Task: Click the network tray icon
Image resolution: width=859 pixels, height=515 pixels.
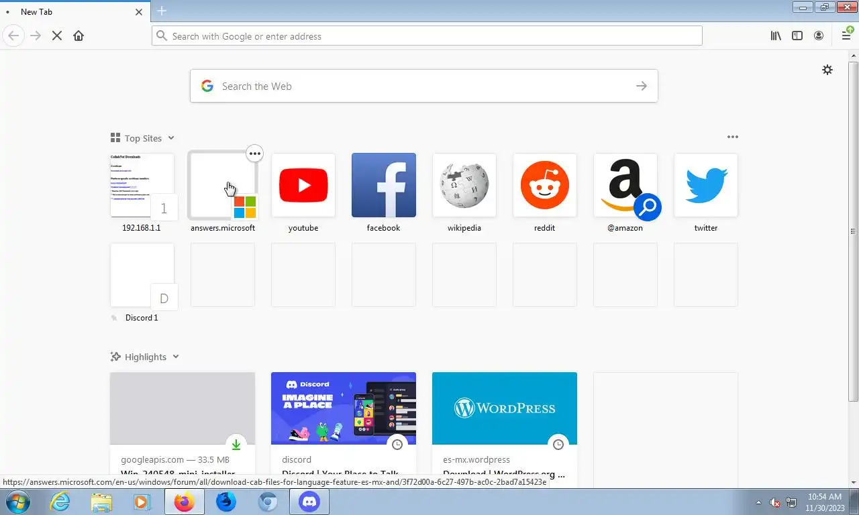Action: click(791, 502)
